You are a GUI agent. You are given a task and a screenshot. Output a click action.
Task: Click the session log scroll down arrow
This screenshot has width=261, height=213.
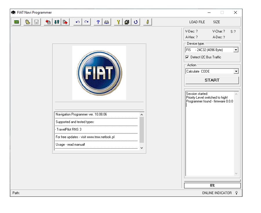(236, 174)
